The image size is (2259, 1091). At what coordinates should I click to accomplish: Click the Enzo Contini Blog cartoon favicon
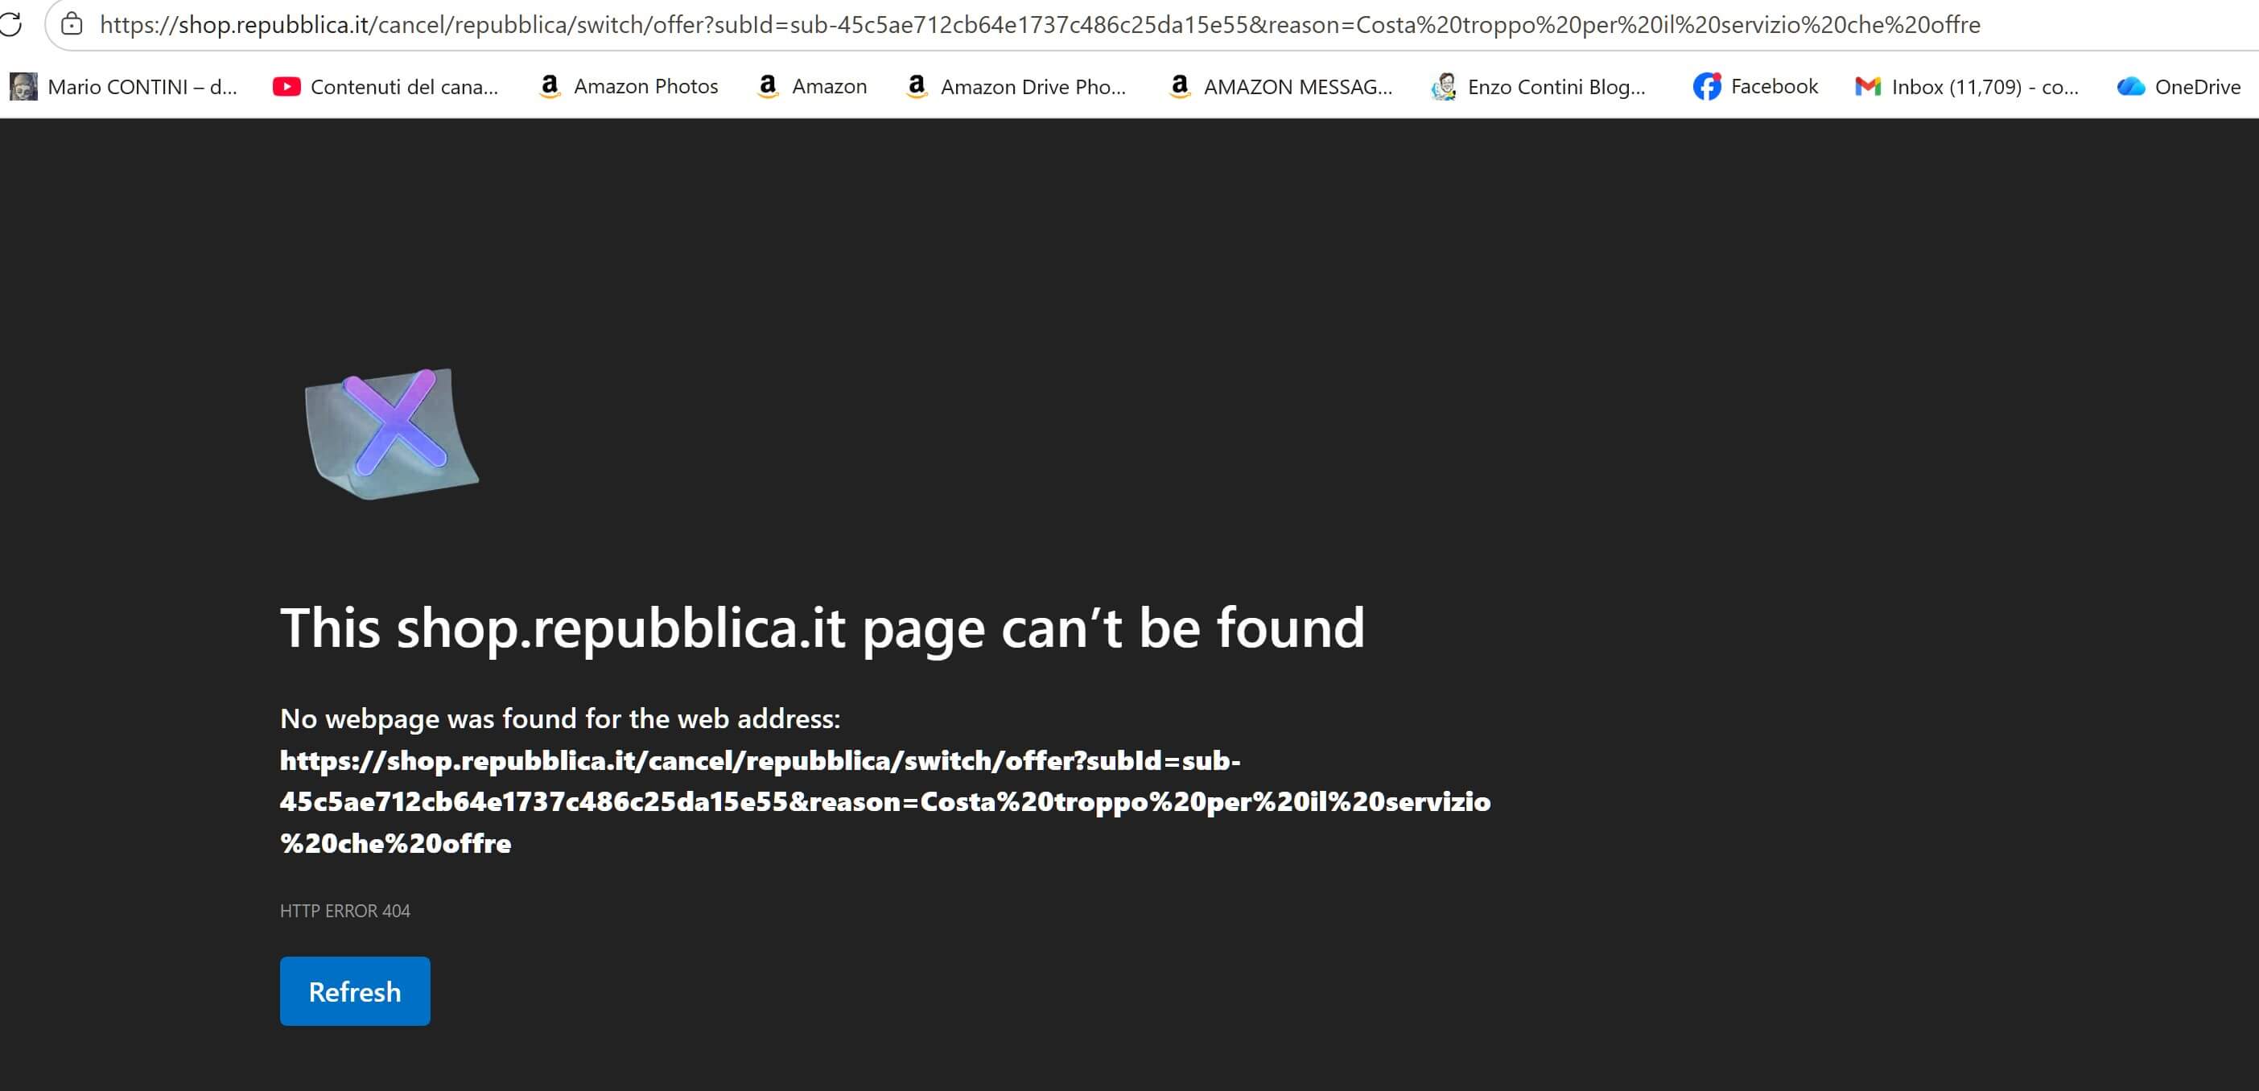[1444, 86]
